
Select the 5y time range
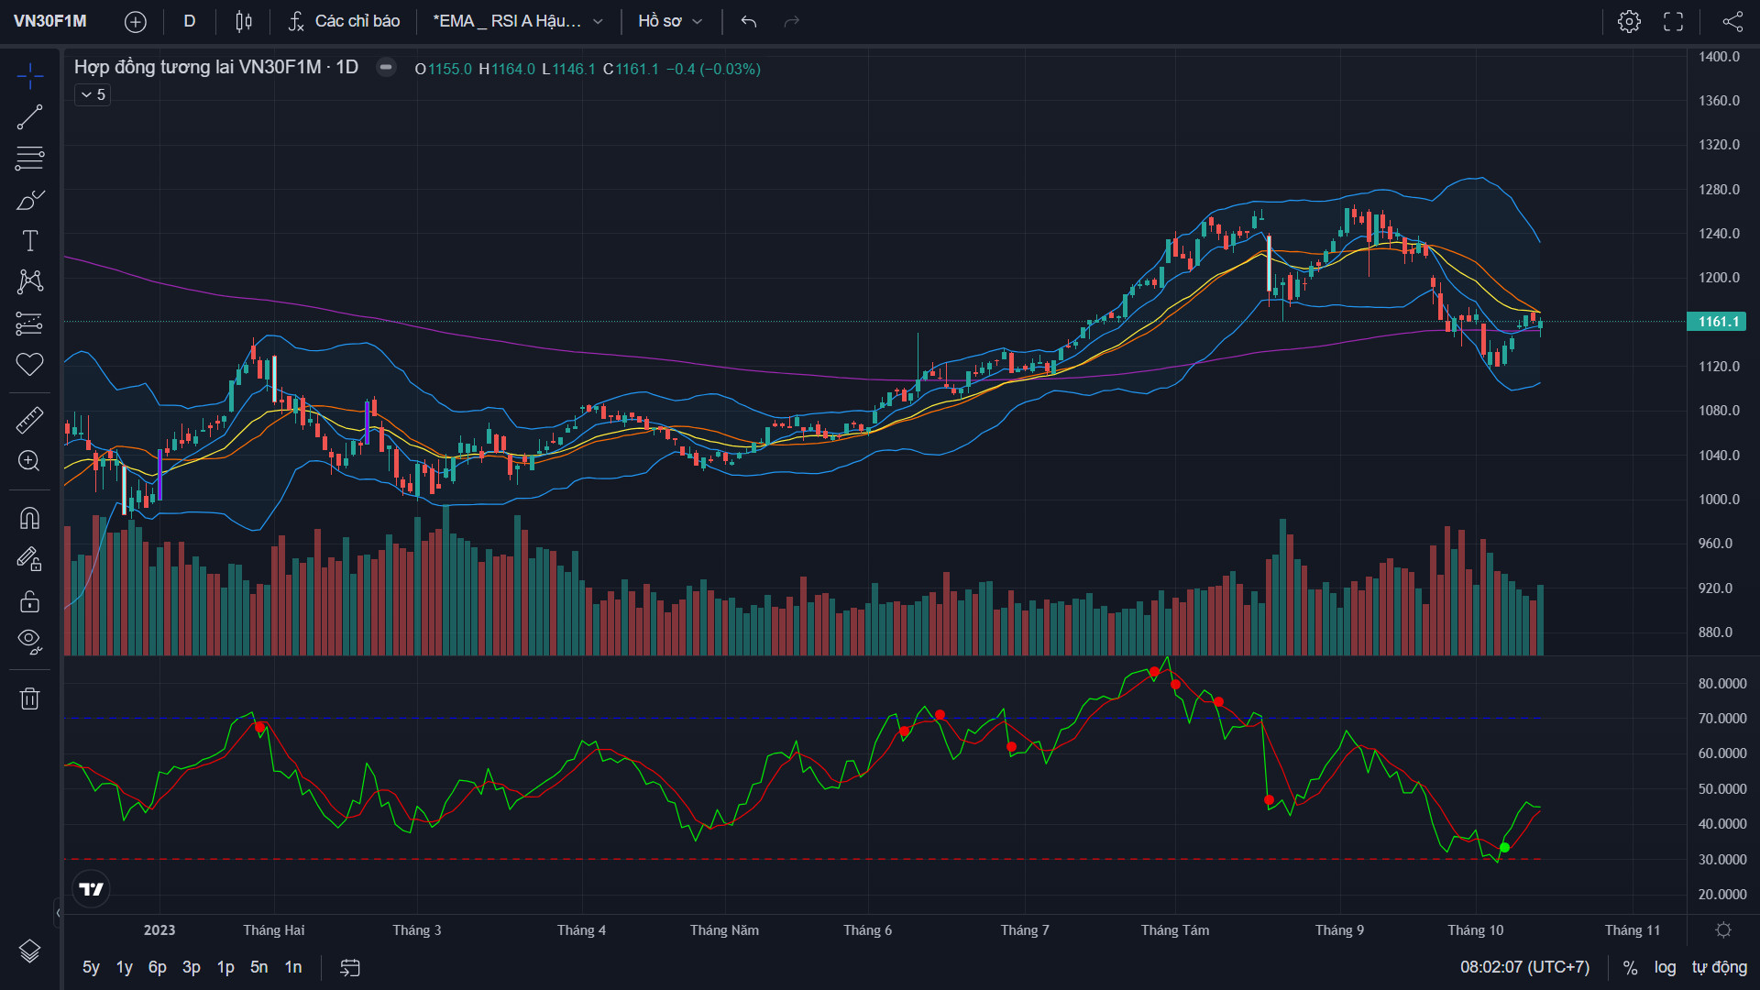(91, 967)
